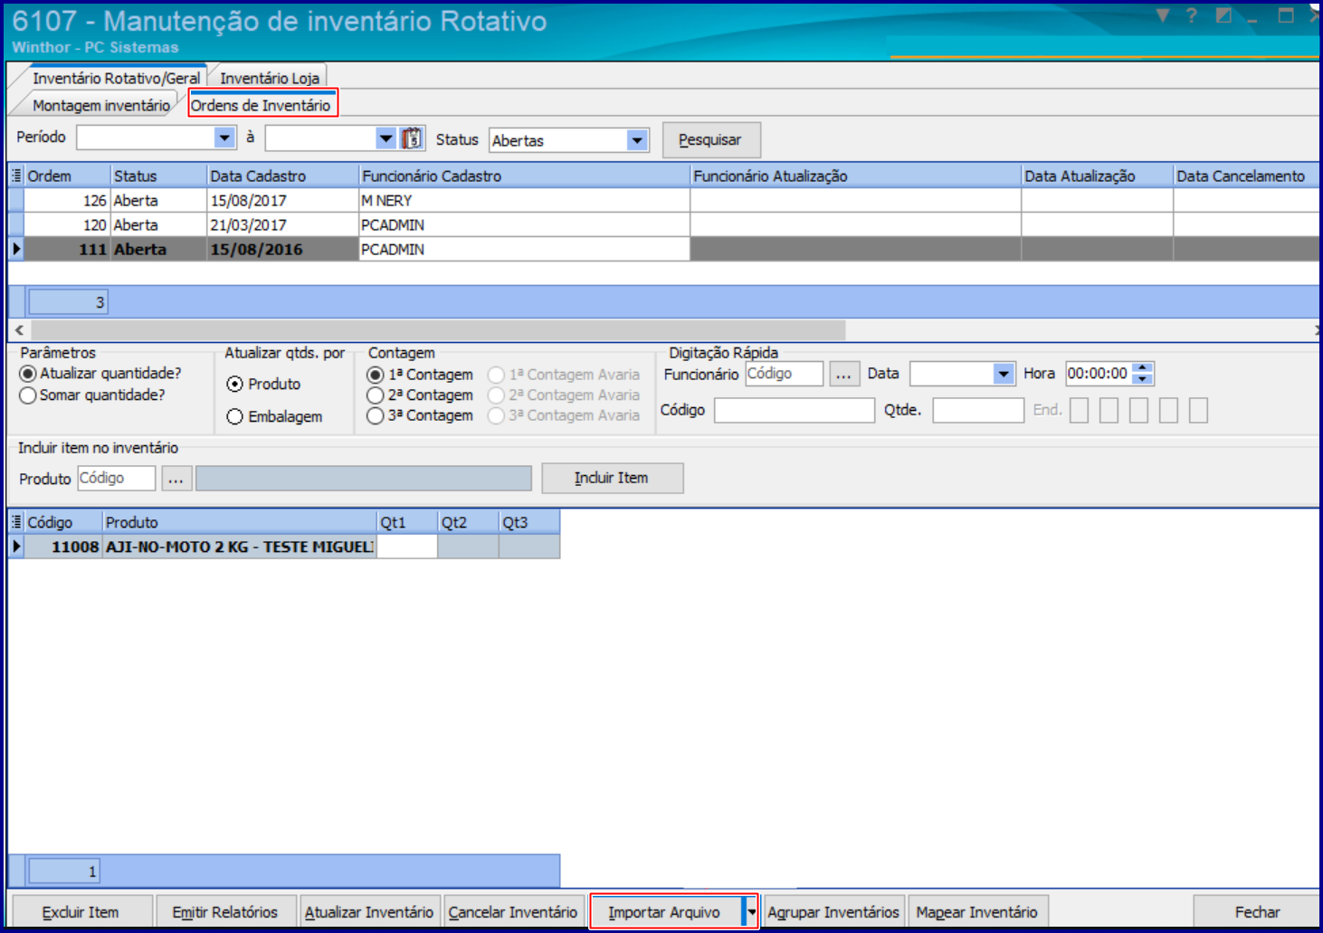Click the products grid column selector icon
Viewport: 1323px width, 933px height.
(16, 522)
